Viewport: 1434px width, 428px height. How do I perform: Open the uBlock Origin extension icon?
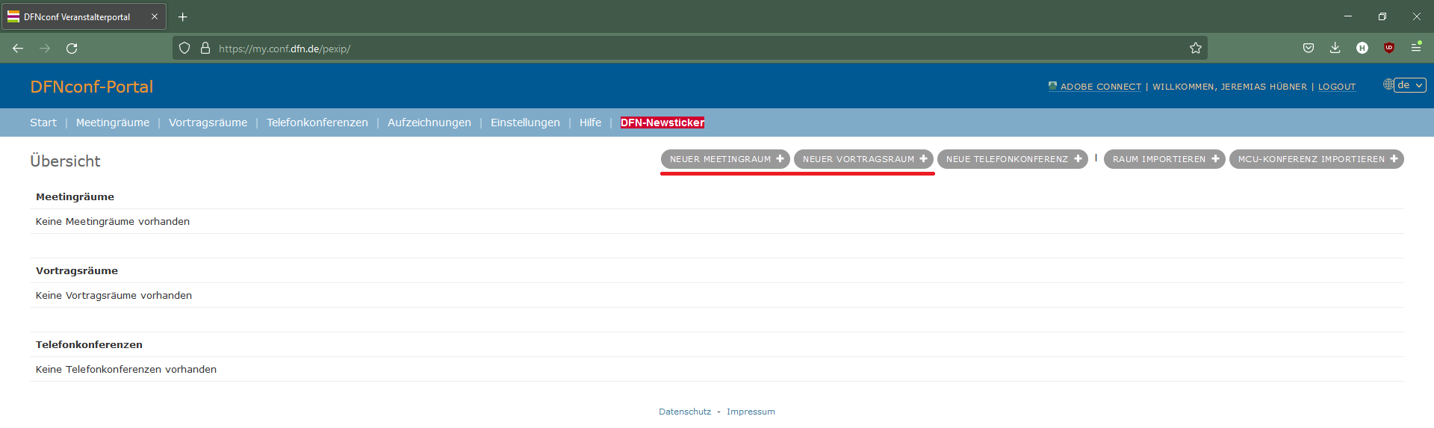[x=1388, y=48]
